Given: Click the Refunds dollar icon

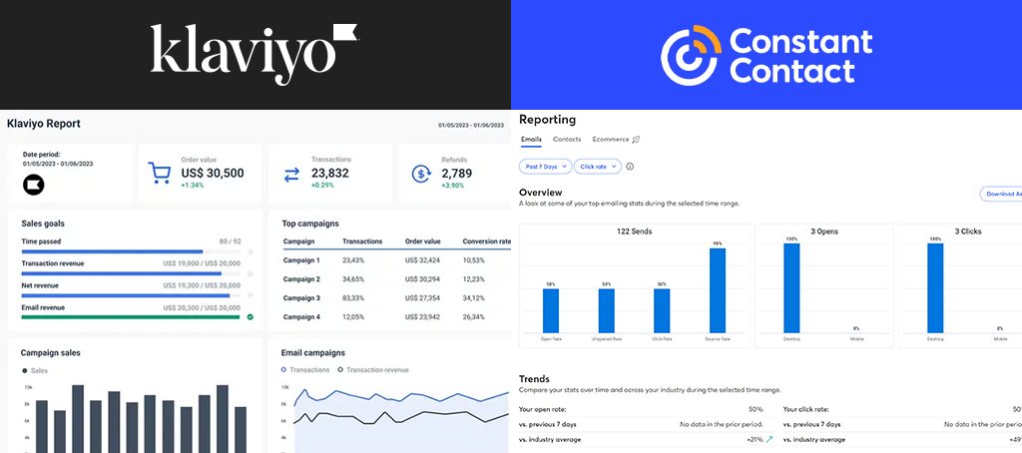Looking at the screenshot, I should (x=422, y=174).
